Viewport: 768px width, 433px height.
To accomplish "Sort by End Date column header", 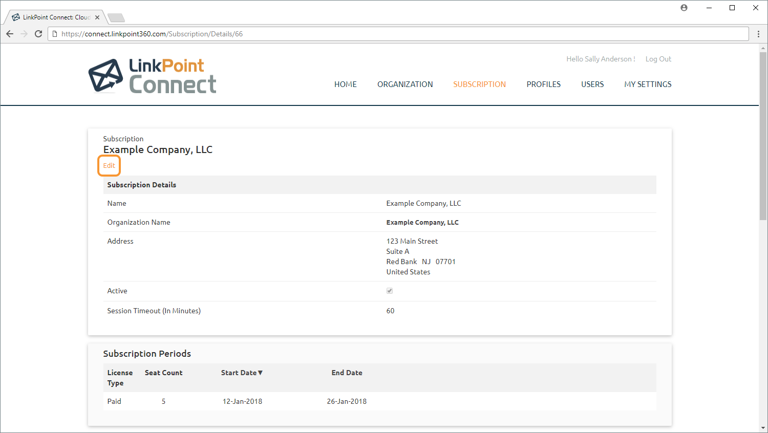I will pyautogui.click(x=347, y=373).
